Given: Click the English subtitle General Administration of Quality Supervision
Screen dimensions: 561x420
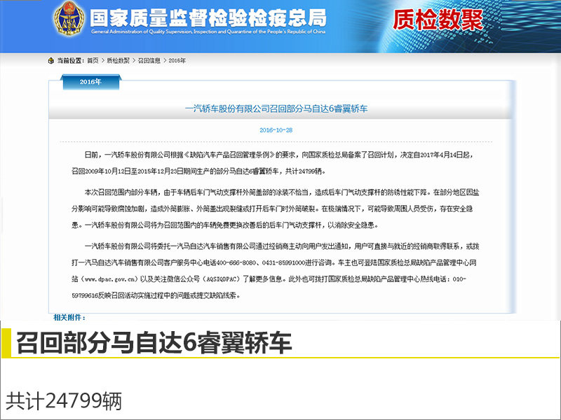Looking at the screenshot, I should coord(208,31).
